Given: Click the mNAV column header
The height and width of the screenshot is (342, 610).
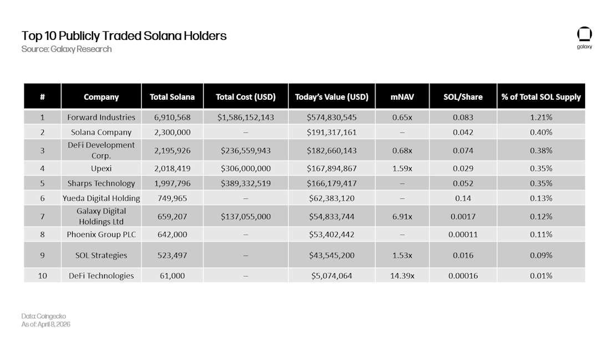Looking at the screenshot, I should pos(402,96).
